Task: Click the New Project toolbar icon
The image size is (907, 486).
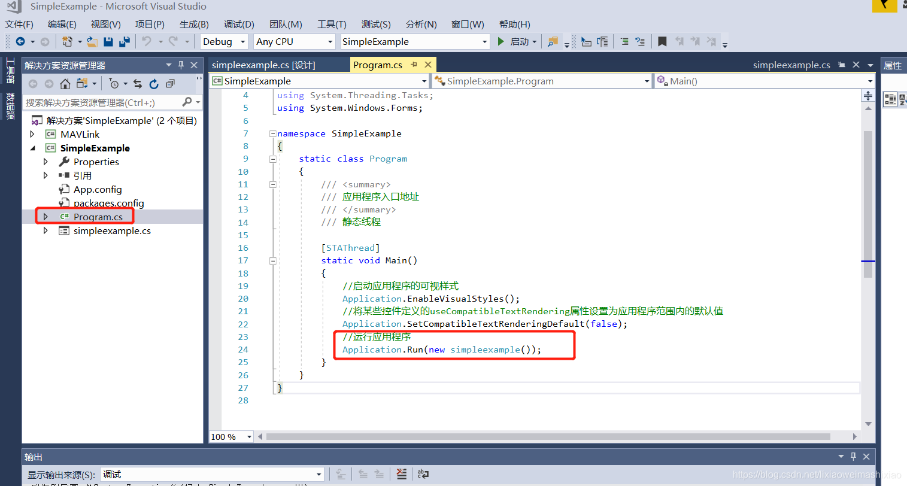Action: (67, 41)
